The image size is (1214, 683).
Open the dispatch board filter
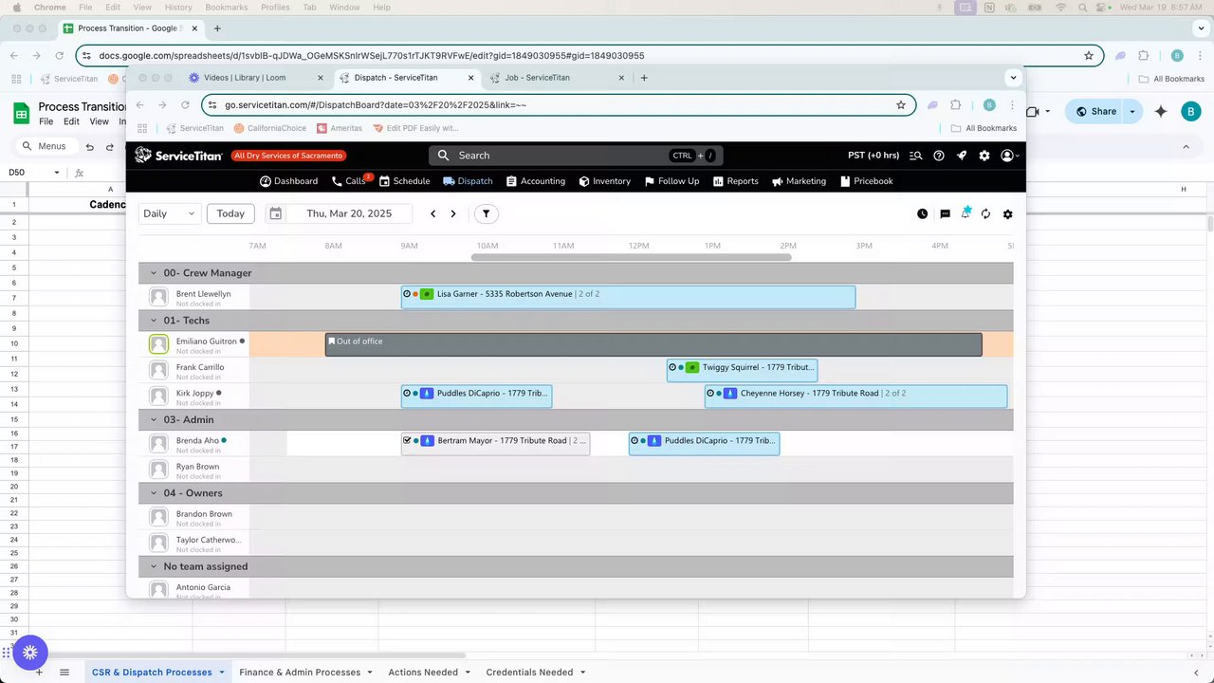point(486,213)
